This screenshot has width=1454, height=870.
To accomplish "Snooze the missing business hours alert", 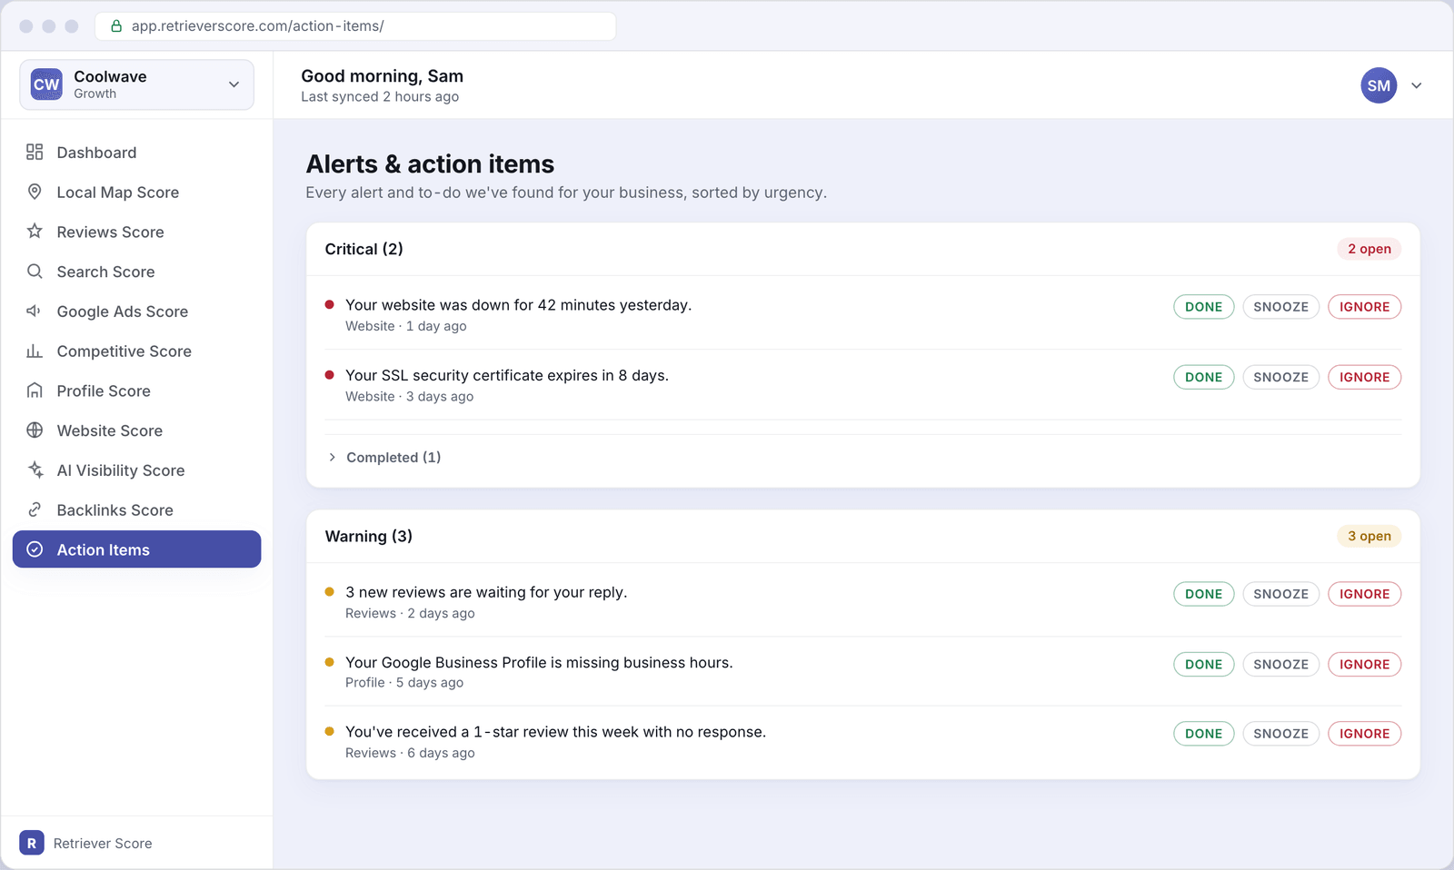I will click(x=1280, y=664).
